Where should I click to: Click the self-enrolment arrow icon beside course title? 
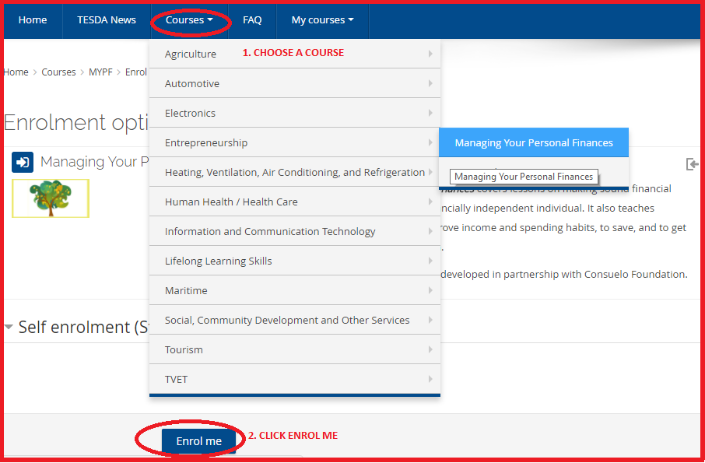pyautogui.click(x=23, y=162)
